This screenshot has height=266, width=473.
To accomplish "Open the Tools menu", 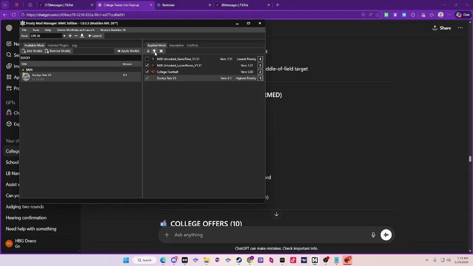I will (36, 30).
